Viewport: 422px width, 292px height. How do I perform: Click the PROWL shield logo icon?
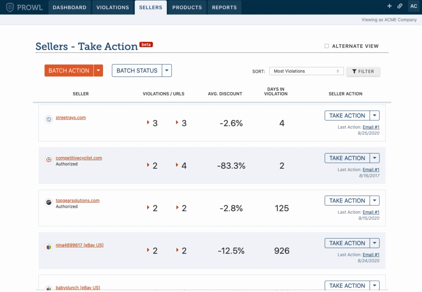[10, 7]
